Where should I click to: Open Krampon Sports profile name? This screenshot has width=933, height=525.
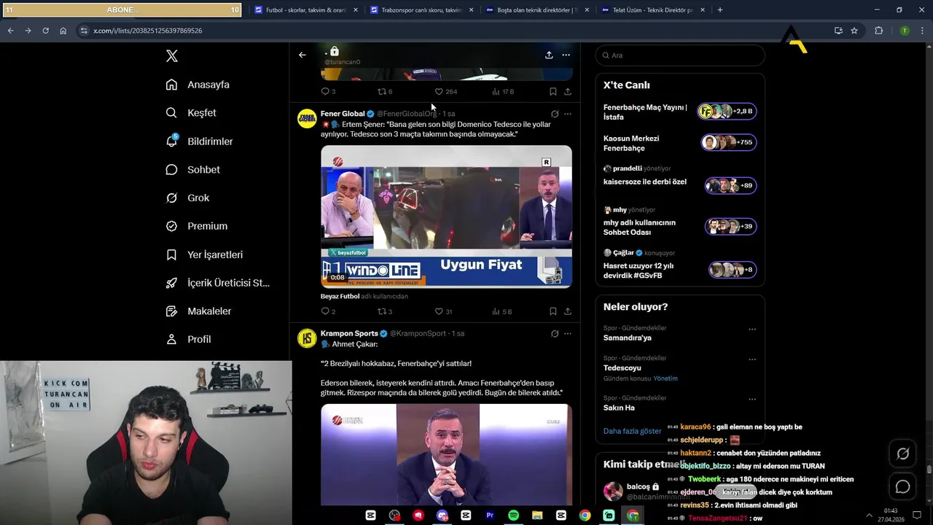(349, 333)
